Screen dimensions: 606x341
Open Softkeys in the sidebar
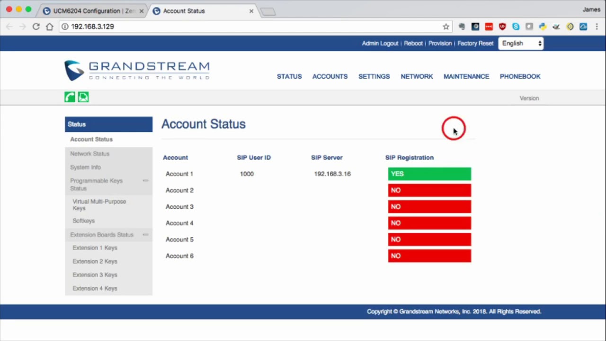[83, 221]
